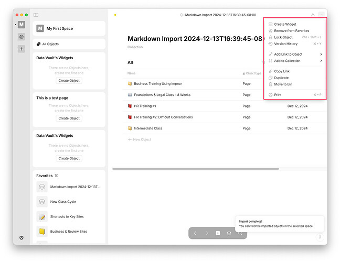340x262 pixels.
Task: Click the graph view icon in navigation bar
Action: 229,233
